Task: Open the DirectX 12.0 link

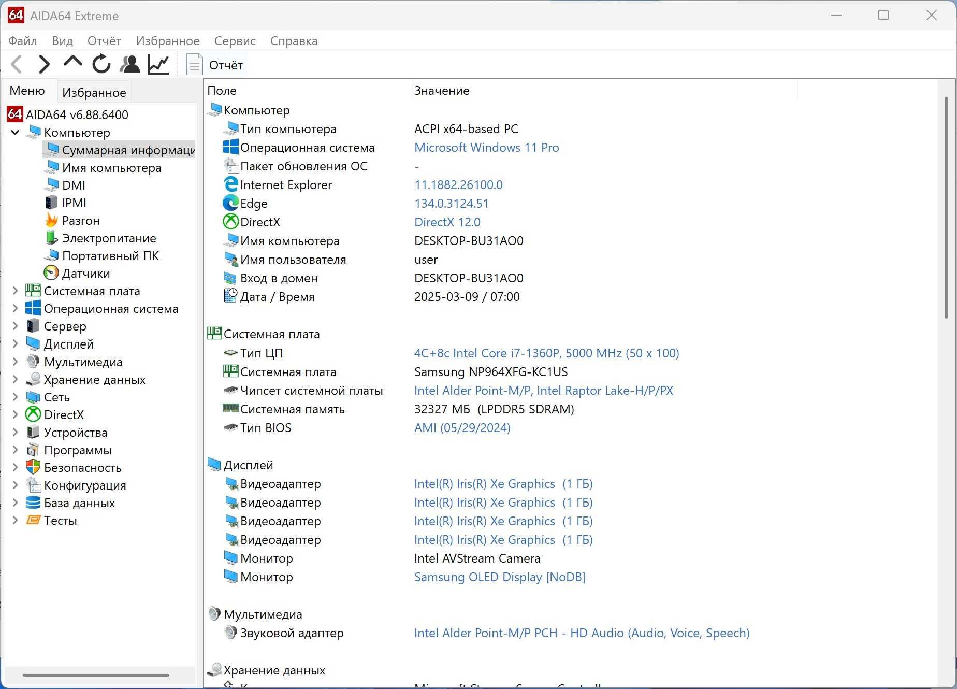Action: coord(447,222)
